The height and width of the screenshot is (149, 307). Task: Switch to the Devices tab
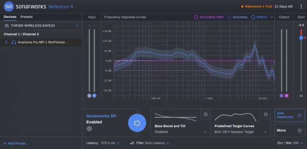(x=10, y=17)
